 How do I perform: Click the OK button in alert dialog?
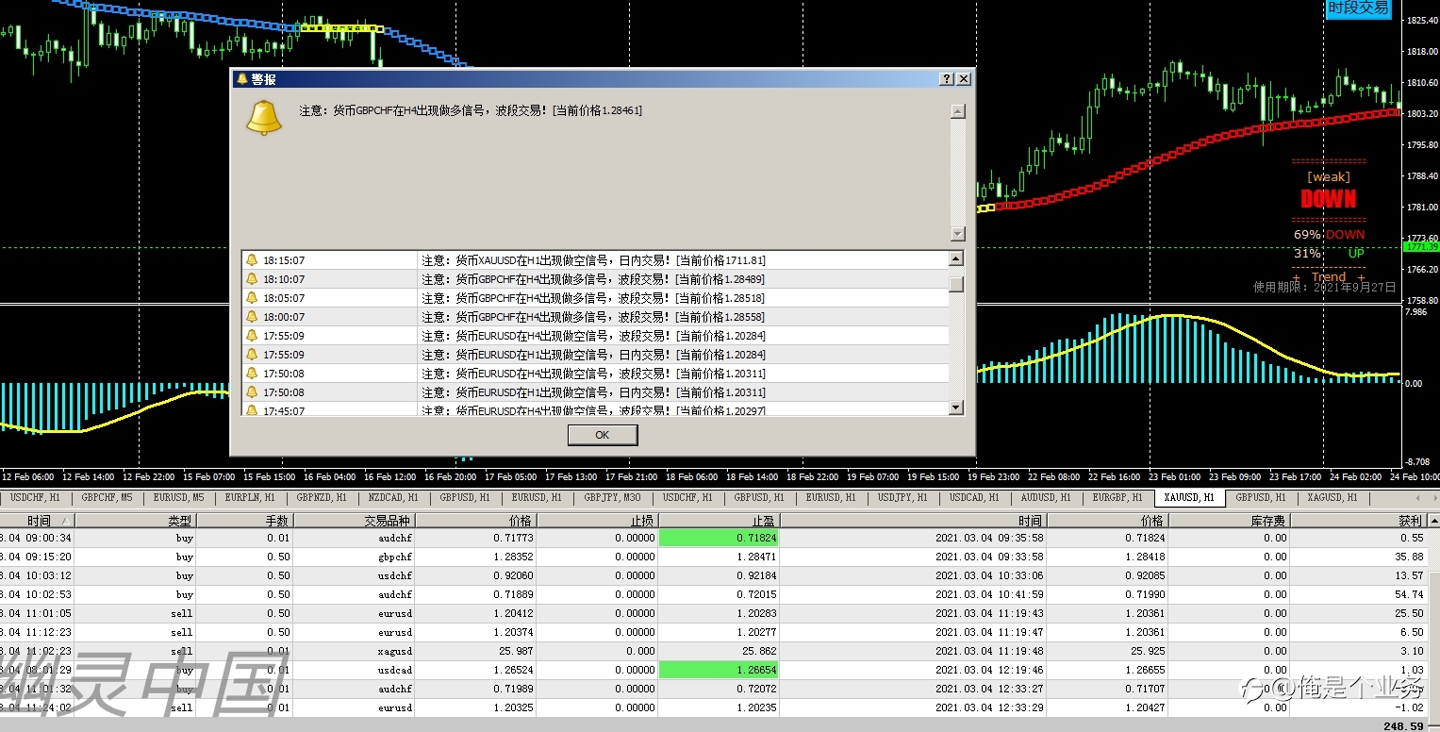(x=603, y=435)
